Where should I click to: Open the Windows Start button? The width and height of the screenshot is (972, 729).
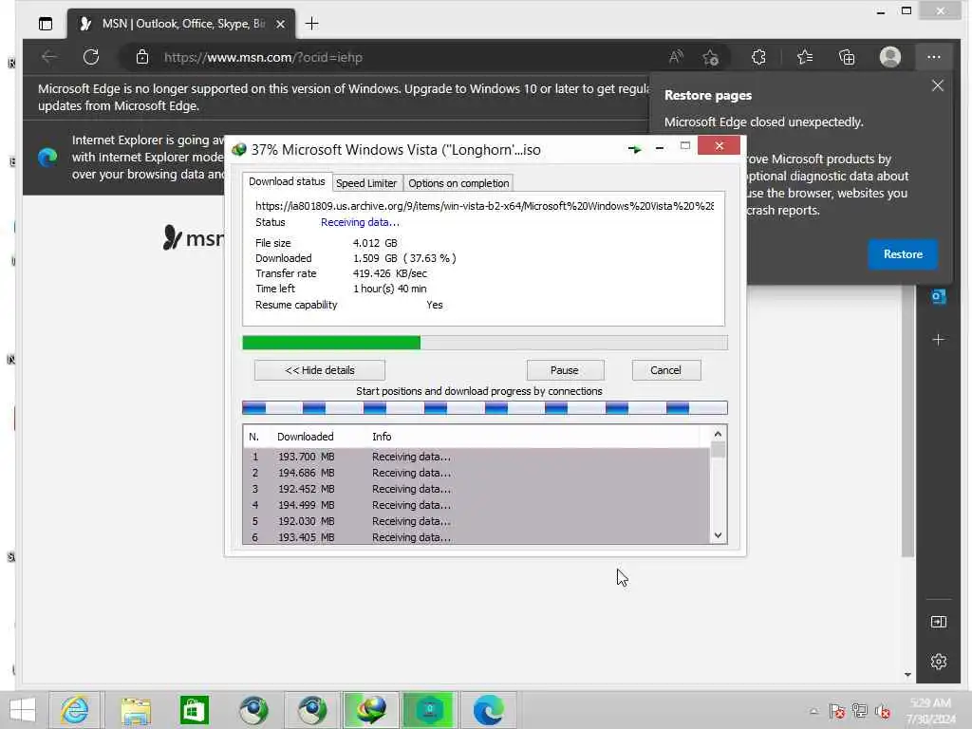[x=23, y=710]
